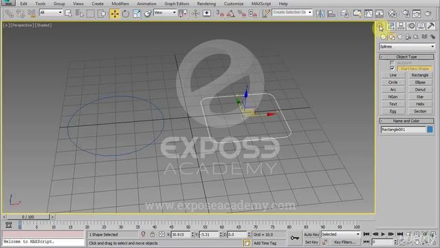The width and height of the screenshot is (440, 248).
Task: Click the Rectangle001 object color swatch
Action: click(x=430, y=130)
